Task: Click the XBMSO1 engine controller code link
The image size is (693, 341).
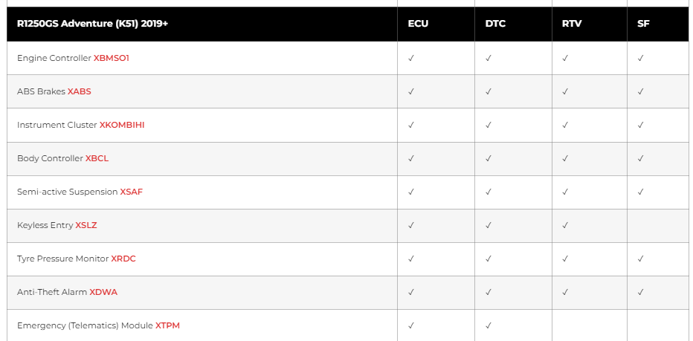Action: point(112,58)
